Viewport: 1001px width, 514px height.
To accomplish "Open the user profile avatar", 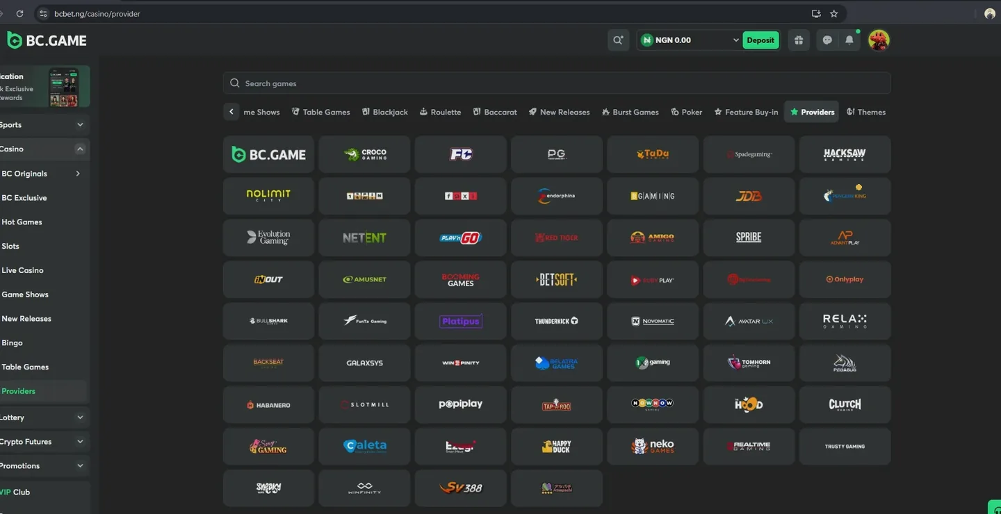I will [x=879, y=40].
